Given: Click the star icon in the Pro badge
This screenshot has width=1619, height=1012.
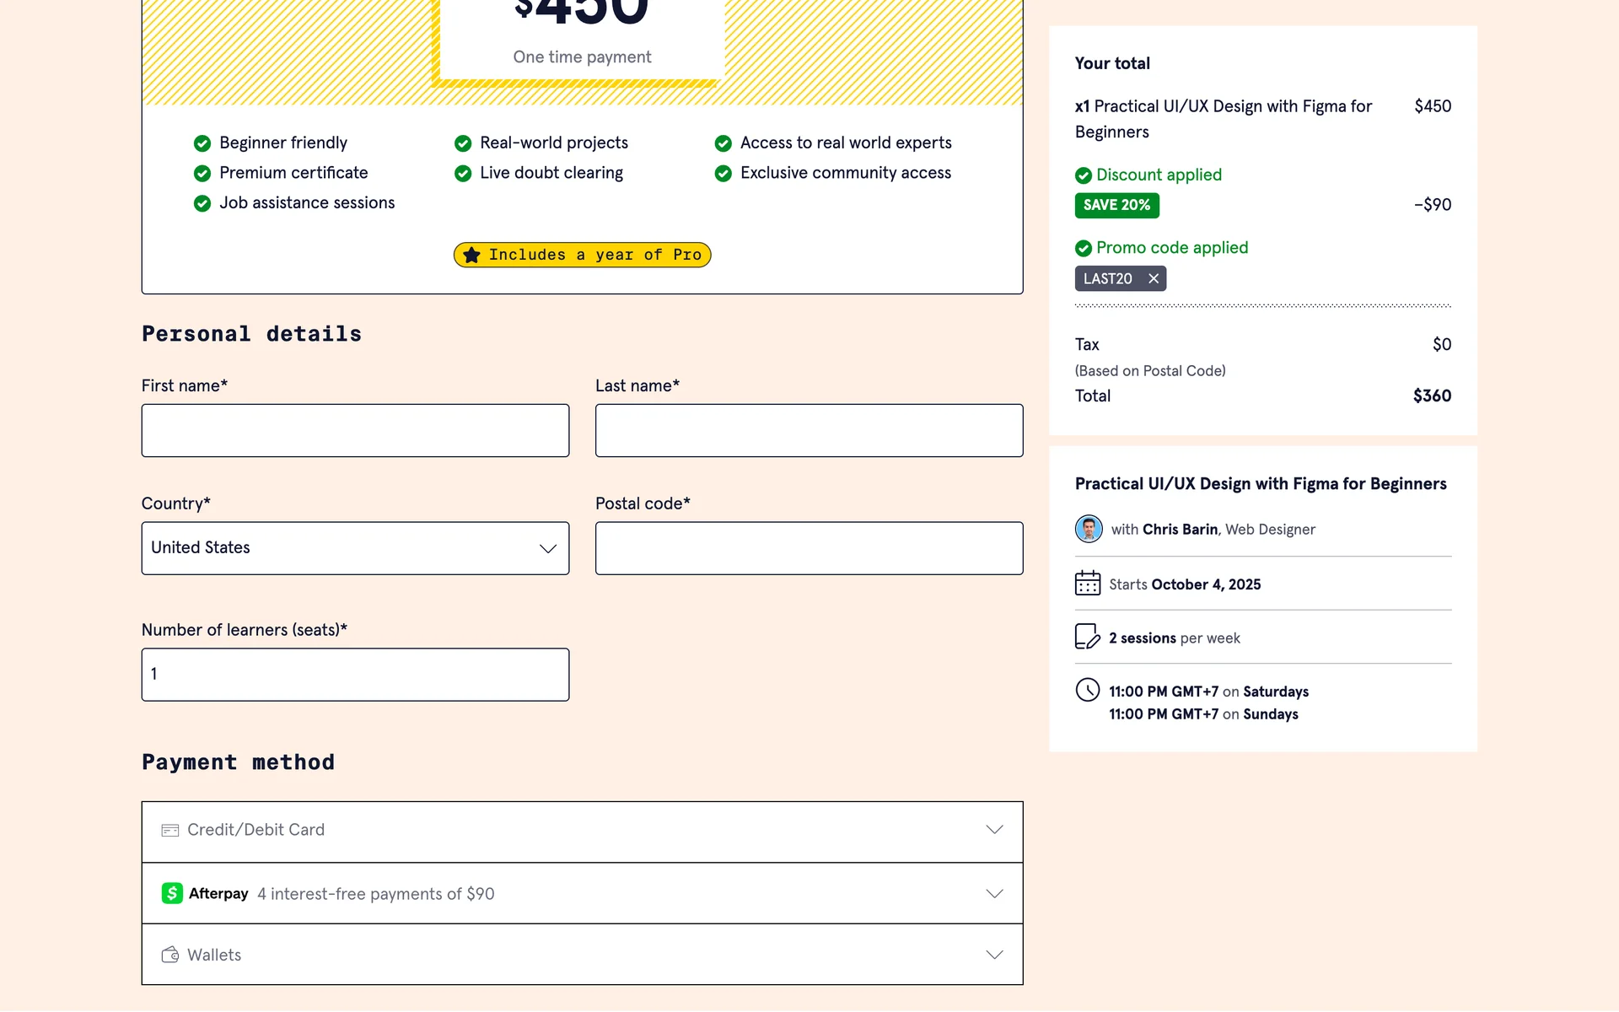Looking at the screenshot, I should point(471,255).
